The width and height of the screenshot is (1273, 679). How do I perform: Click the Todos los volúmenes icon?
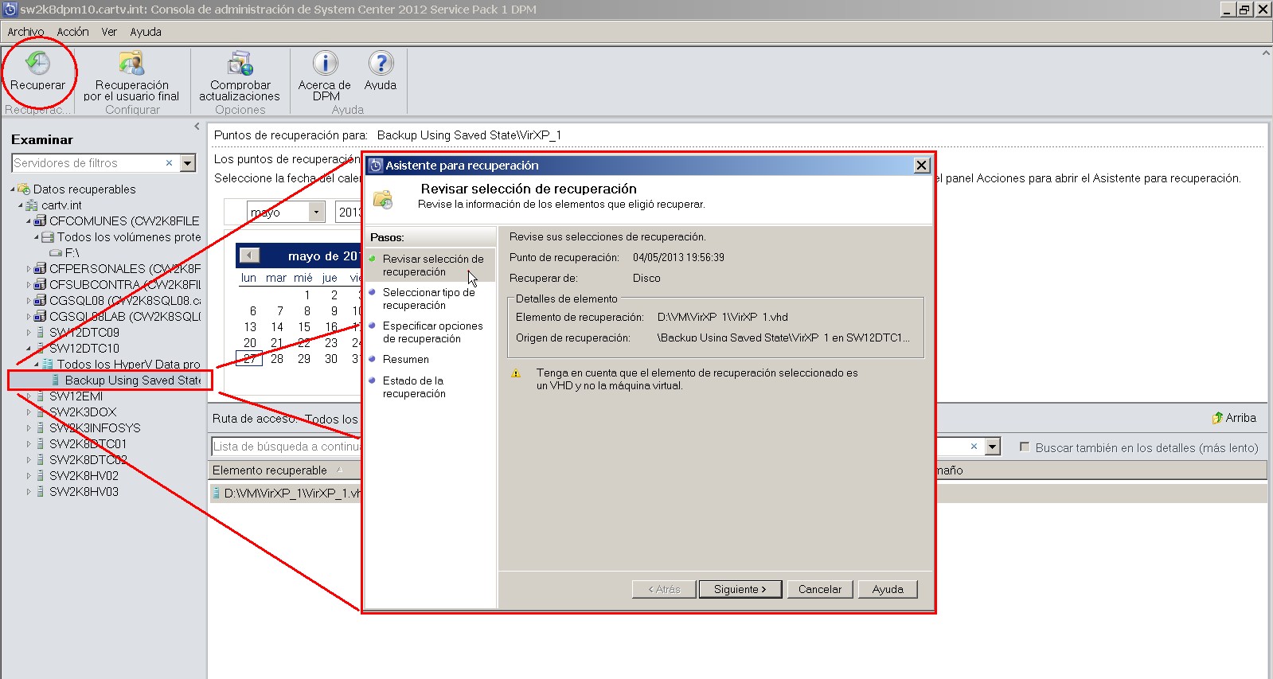(x=48, y=237)
